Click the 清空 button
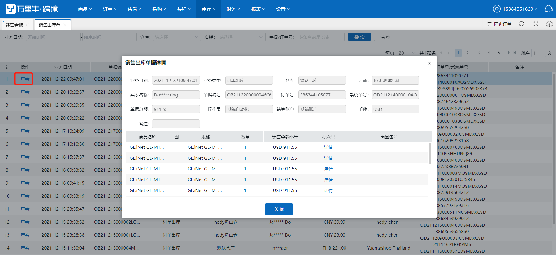 385,37
